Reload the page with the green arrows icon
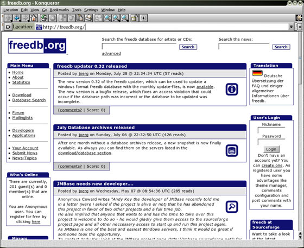Viewport: 304px width, 248px height. click(44, 18)
